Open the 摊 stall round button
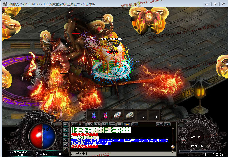This screenshot has height=157, width=228. [205, 124]
